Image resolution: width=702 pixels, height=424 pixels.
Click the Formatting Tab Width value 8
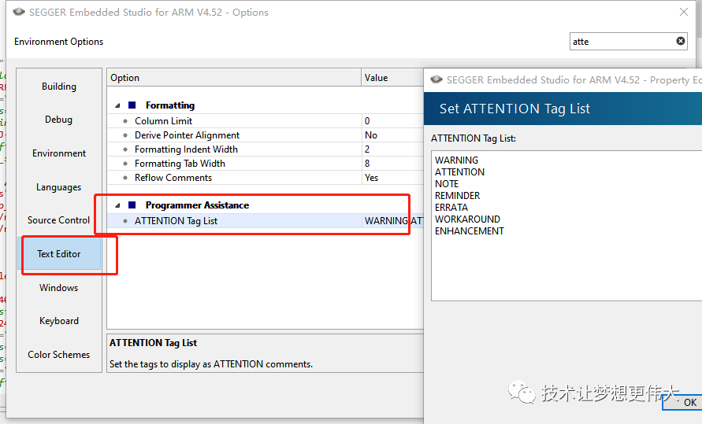[x=367, y=164]
